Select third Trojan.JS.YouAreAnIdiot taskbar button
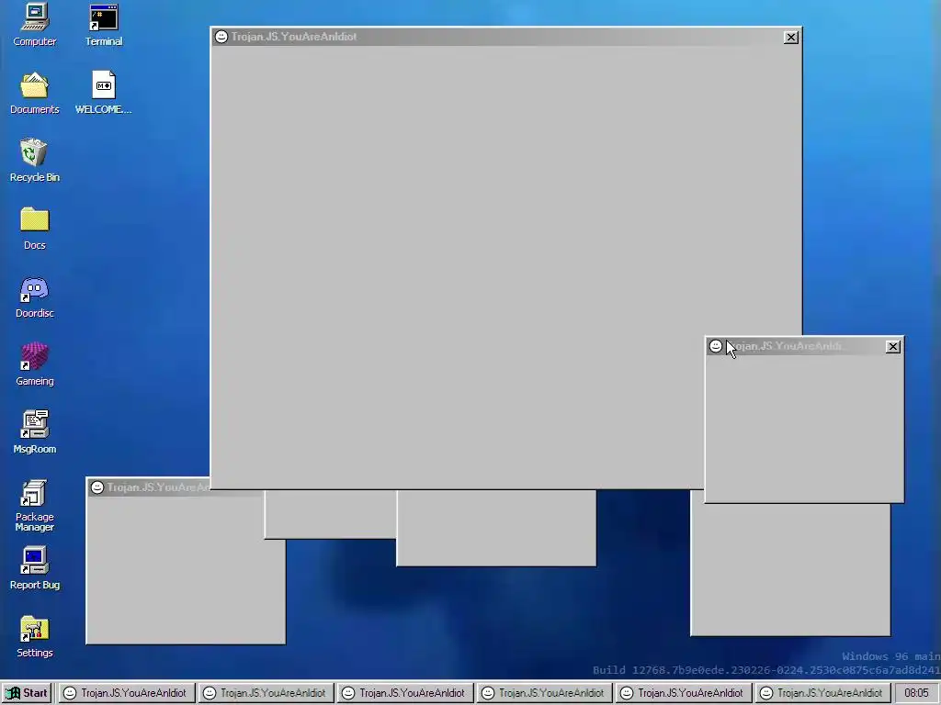This screenshot has width=941, height=705. tap(404, 693)
